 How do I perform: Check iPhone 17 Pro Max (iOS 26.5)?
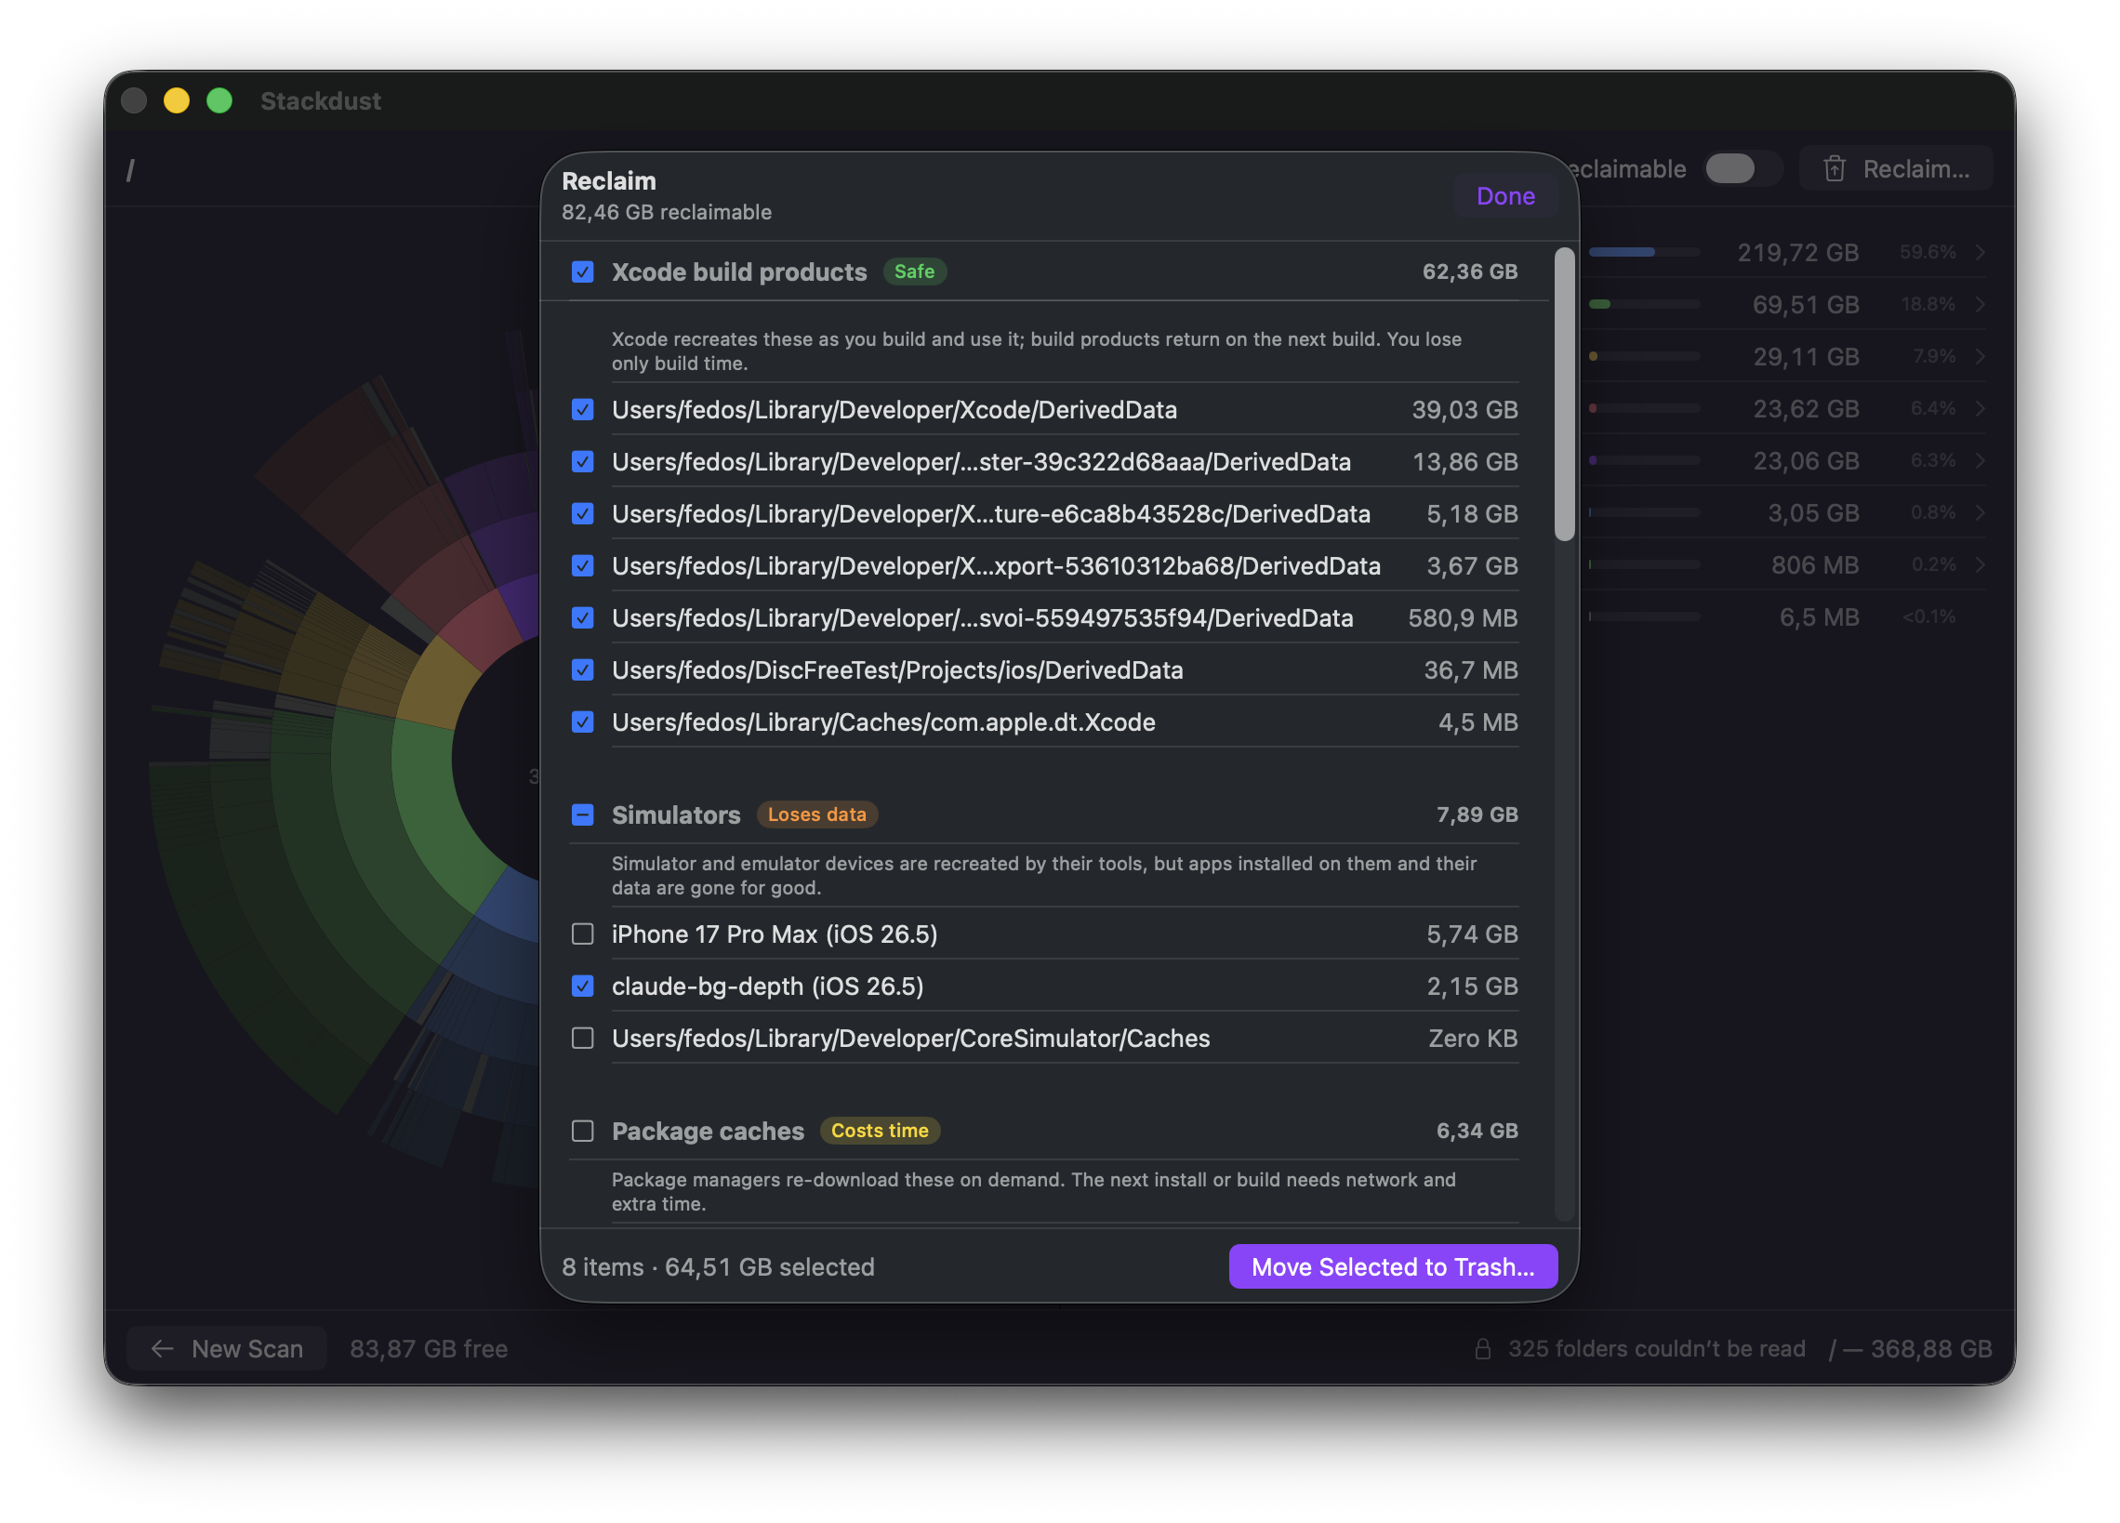582,934
